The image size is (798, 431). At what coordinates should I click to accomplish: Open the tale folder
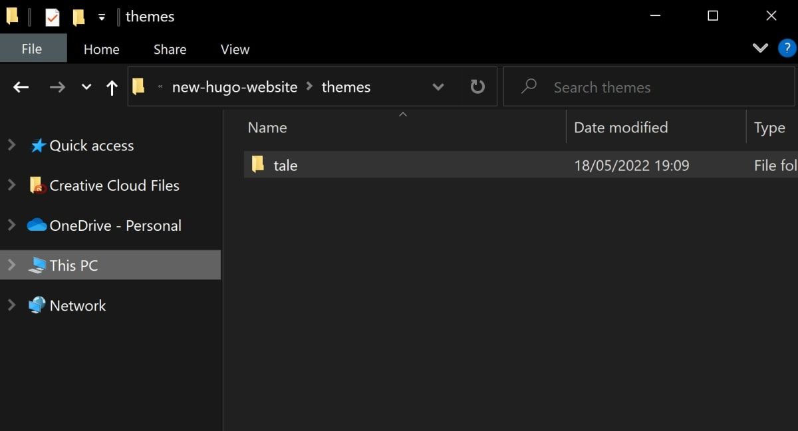(286, 165)
